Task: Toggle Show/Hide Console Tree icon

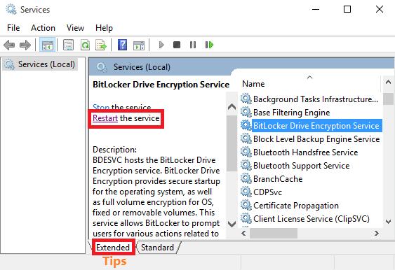Action: (48, 45)
